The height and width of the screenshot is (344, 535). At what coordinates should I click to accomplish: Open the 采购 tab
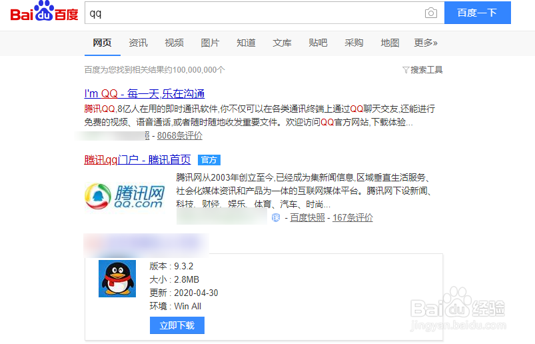pyautogui.click(x=354, y=43)
